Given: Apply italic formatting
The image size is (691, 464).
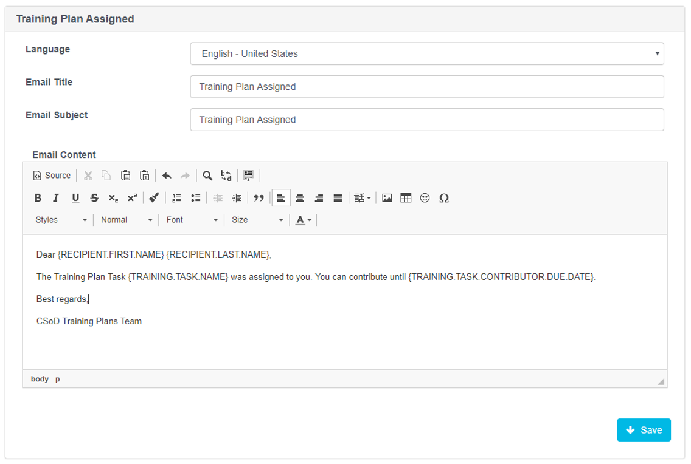Looking at the screenshot, I should tap(56, 198).
